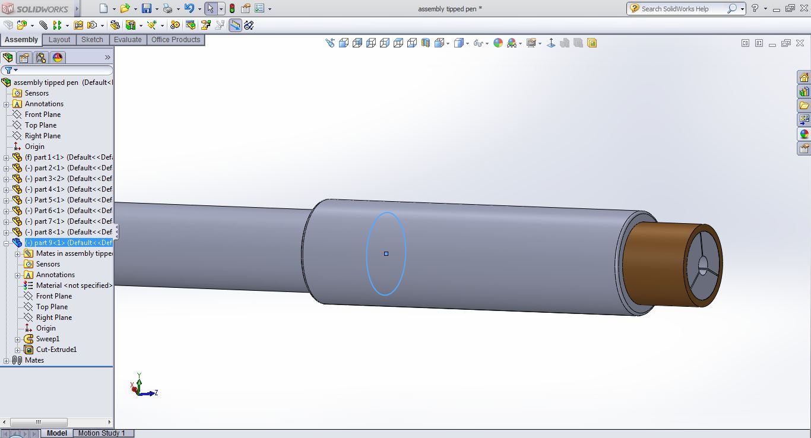This screenshot has height=438, width=811.
Task: Activate the Select cursor tool
Action: coord(210,8)
